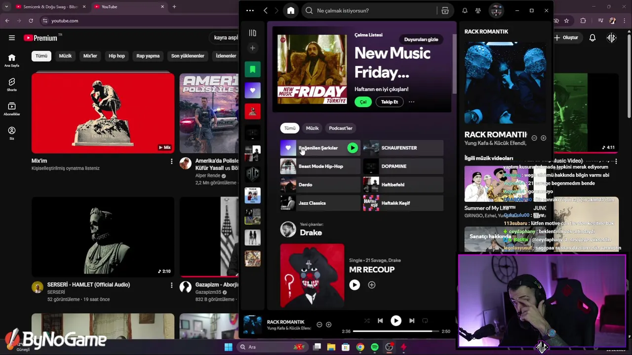Play the MR RECOUP single
The image size is (632, 355).
(x=355, y=284)
